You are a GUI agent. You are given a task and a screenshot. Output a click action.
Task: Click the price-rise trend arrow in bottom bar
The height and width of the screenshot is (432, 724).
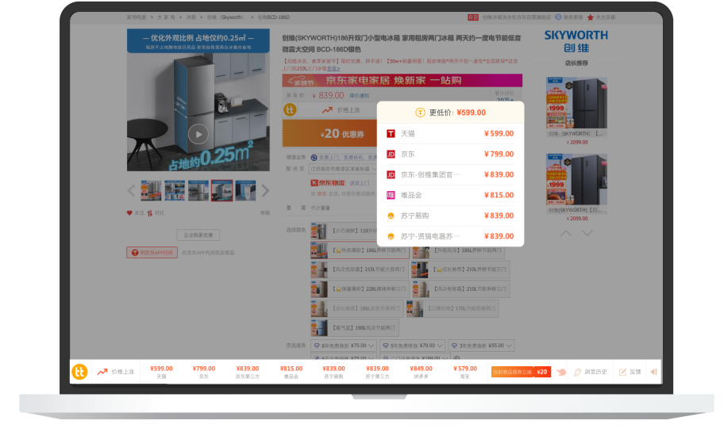(x=102, y=372)
